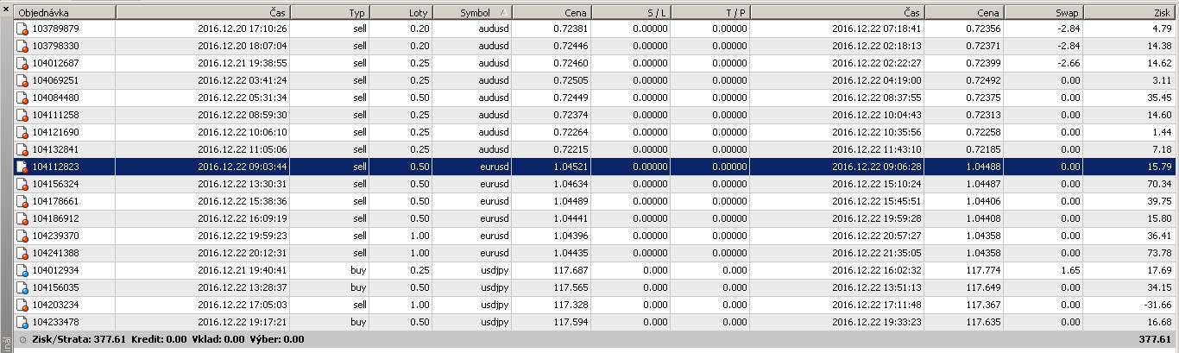The width and height of the screenshot is (1179, 353).
Task: Click order icon for 104121690
Action: [22, 132]
